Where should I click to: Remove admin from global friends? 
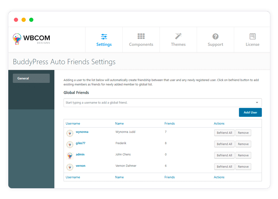(243, 155)
